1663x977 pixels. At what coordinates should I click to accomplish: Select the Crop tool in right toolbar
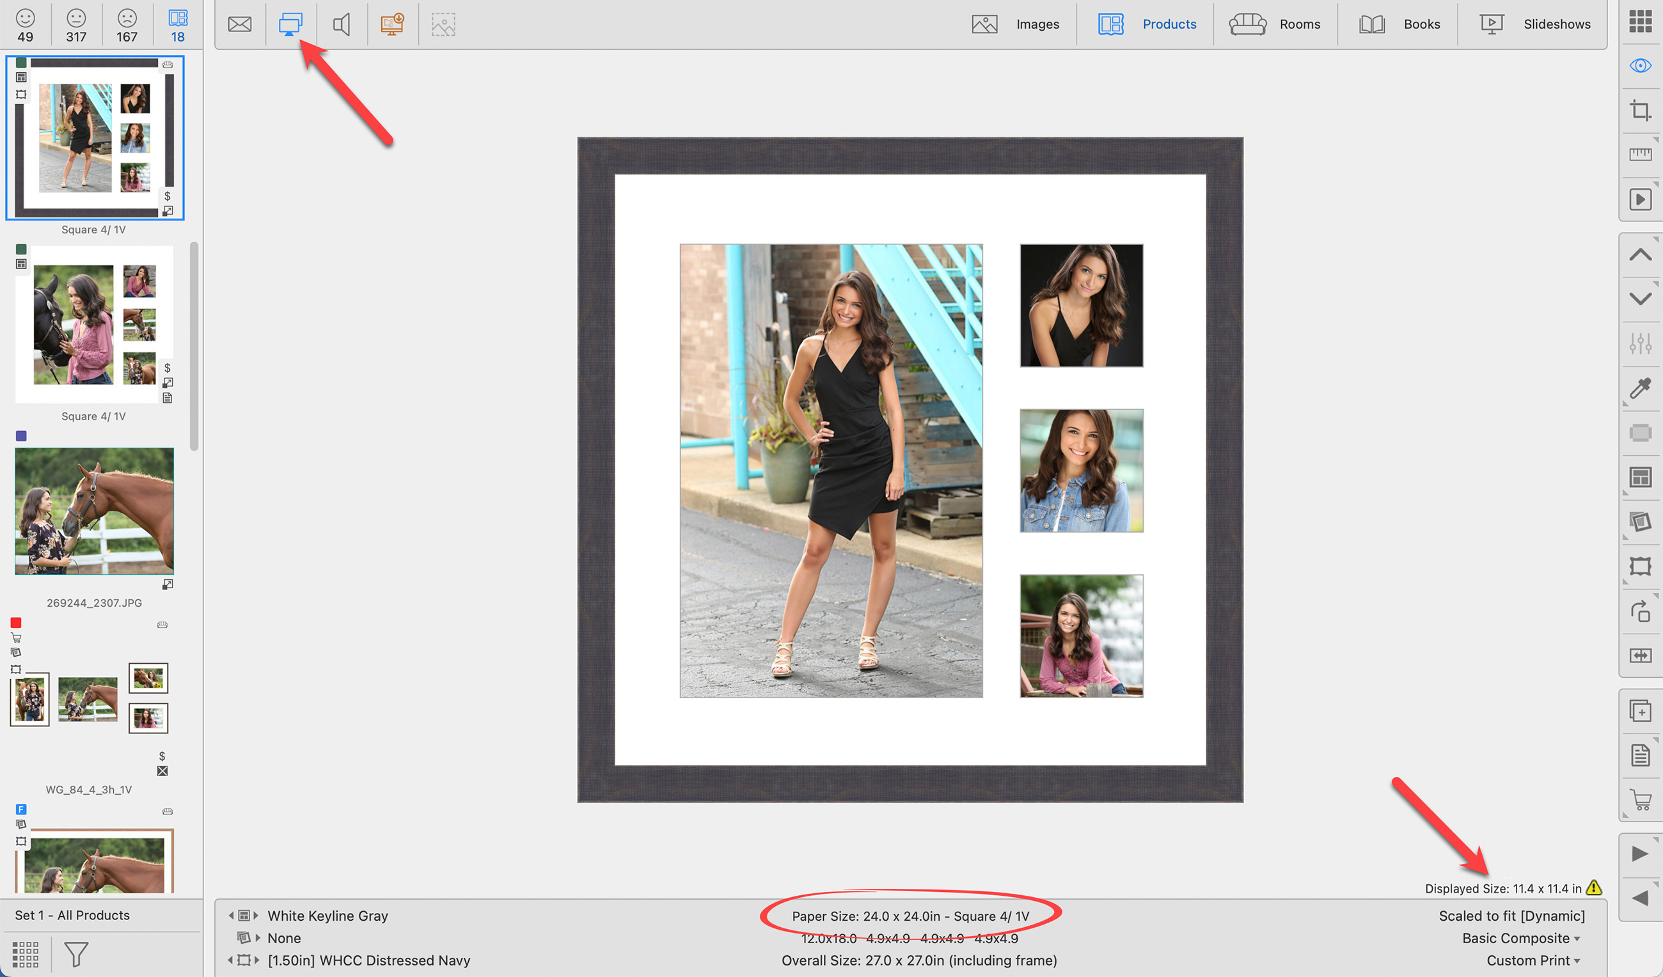1640,110
